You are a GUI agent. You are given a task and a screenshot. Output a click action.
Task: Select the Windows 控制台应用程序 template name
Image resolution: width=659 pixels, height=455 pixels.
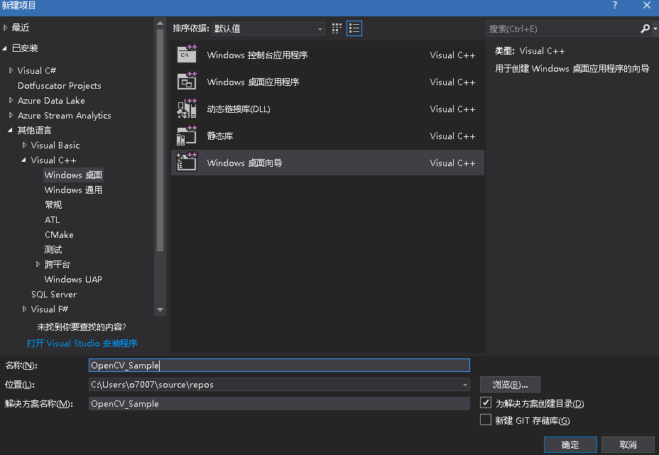point(257,55)
